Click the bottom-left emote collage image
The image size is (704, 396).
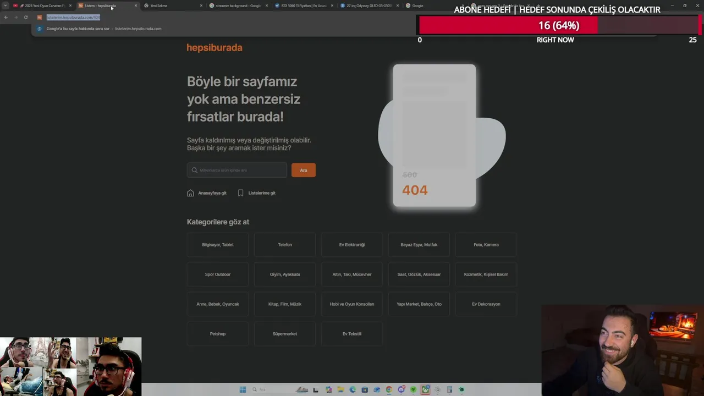pyautogui.click(x=70, y=366)
